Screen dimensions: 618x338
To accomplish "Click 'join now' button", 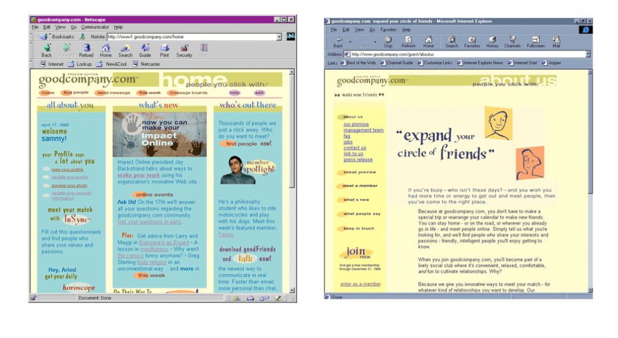I will [x=358, y=252].
